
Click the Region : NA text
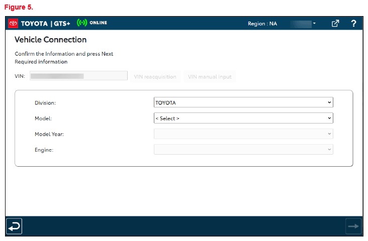262,24
